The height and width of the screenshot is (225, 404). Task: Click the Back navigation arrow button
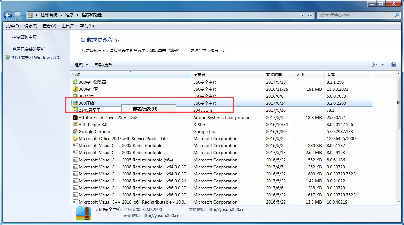[8, 15]
